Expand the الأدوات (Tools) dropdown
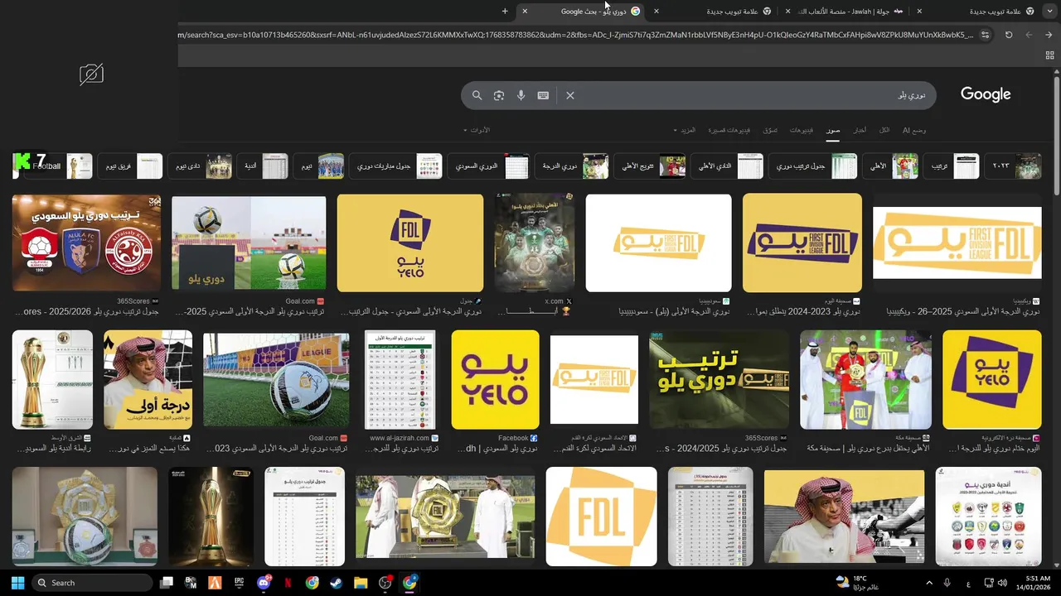This screenshot has width=1061, height=596. (477, 130)
